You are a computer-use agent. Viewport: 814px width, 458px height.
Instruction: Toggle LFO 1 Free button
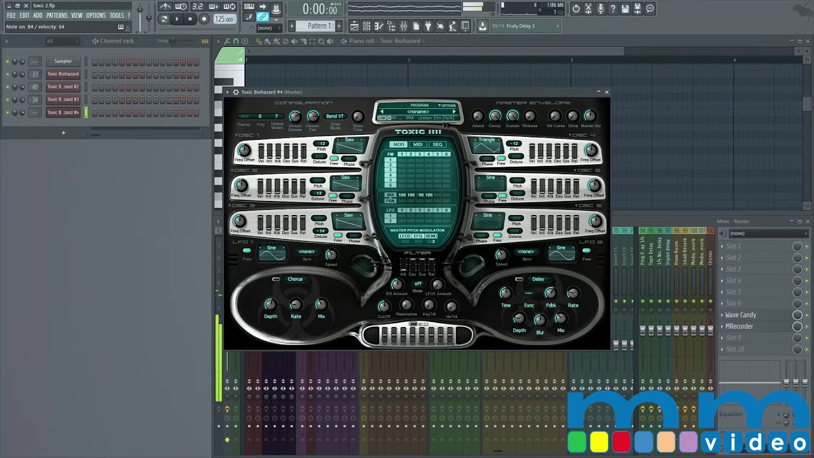pyautogui.click(x=247, y=251)
